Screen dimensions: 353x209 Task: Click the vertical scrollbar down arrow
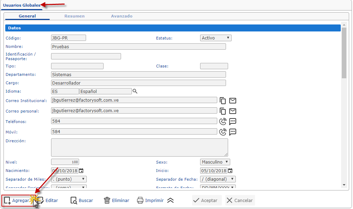[x=344, y=185]
